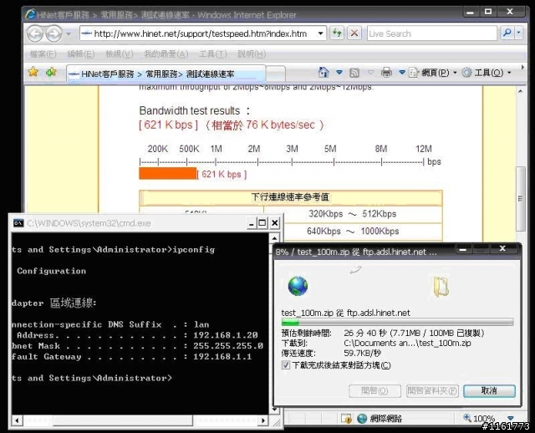Print page using printer icon
Image resolution: width=535 pixels, height=433 pixels.
click(x=386, y=73)
